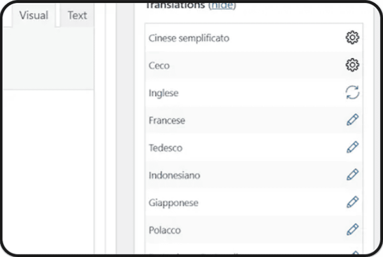Click the partially visible pencil below Polacco
The width and height of the screenshot is (383, 257).
click(x=355, y=252)
